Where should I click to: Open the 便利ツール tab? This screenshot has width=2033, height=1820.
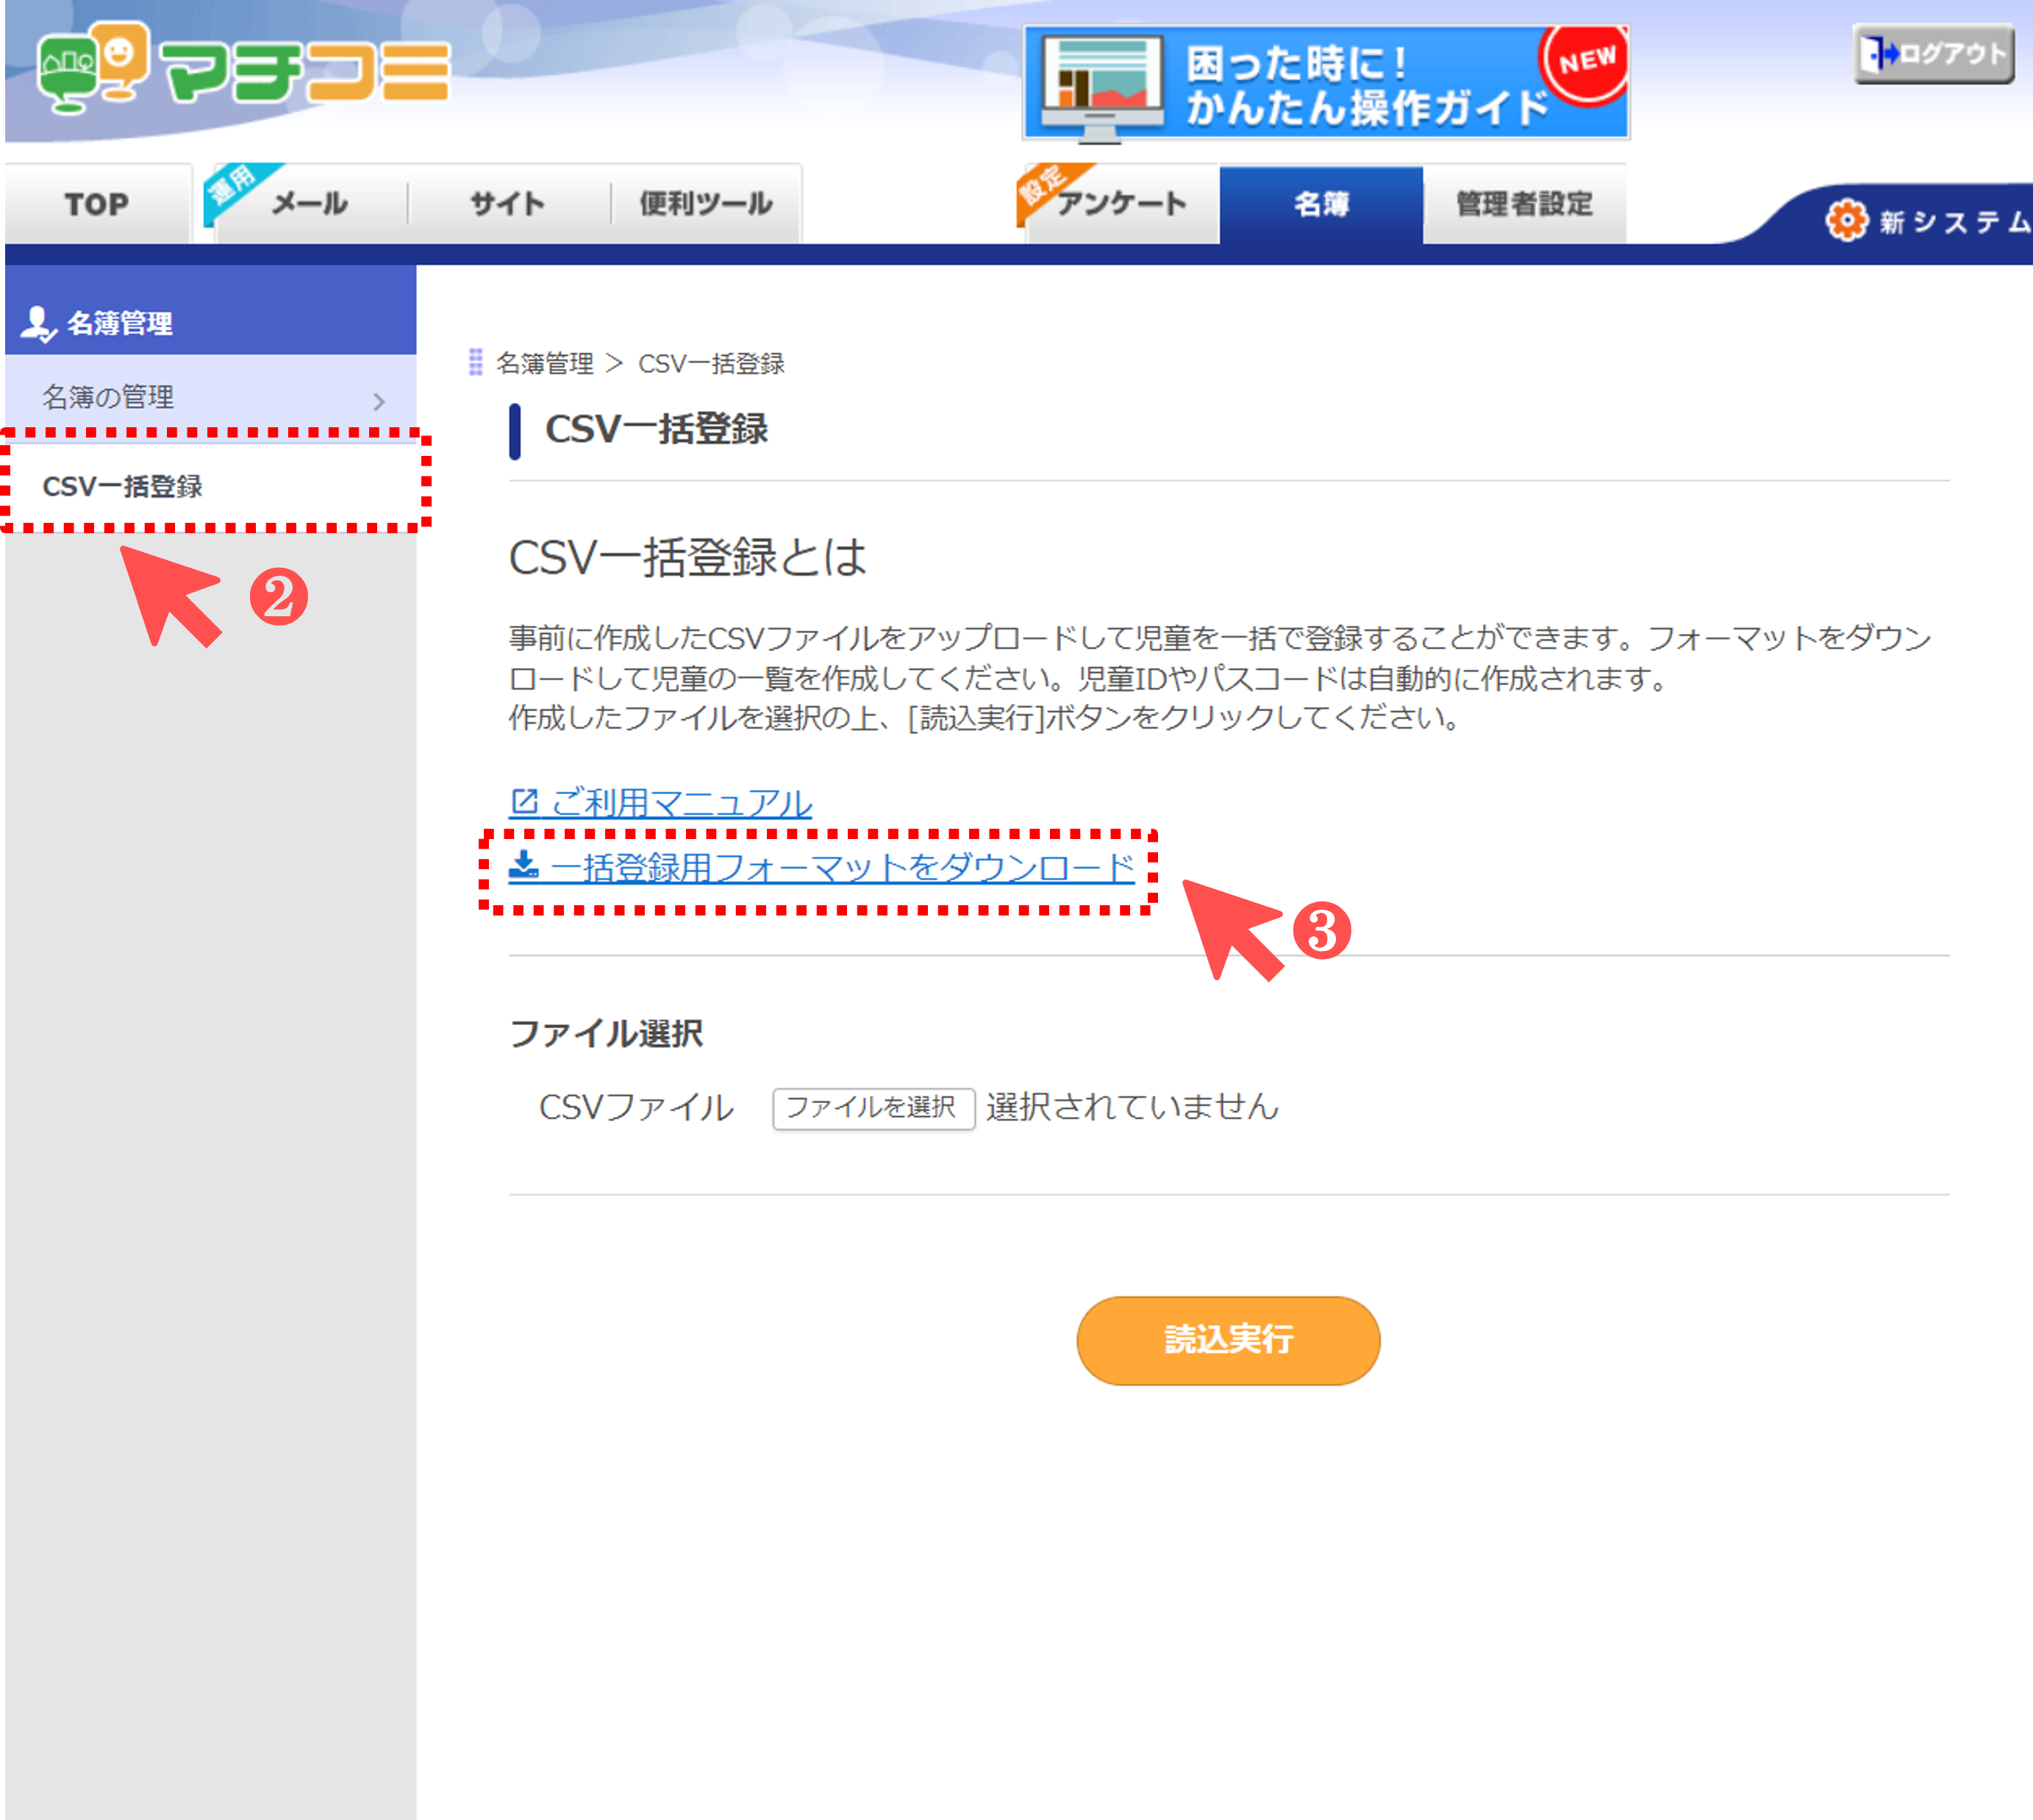(706, 204)
